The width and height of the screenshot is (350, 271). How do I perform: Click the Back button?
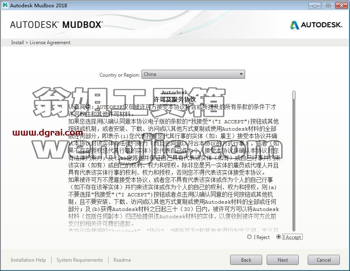(x=246, y=260)
